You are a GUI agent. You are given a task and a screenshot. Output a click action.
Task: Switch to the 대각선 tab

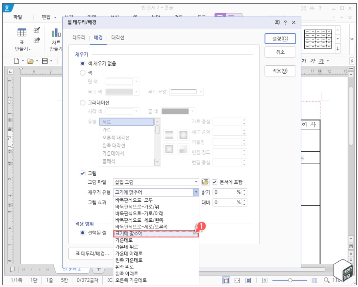[x=118, y=37]
